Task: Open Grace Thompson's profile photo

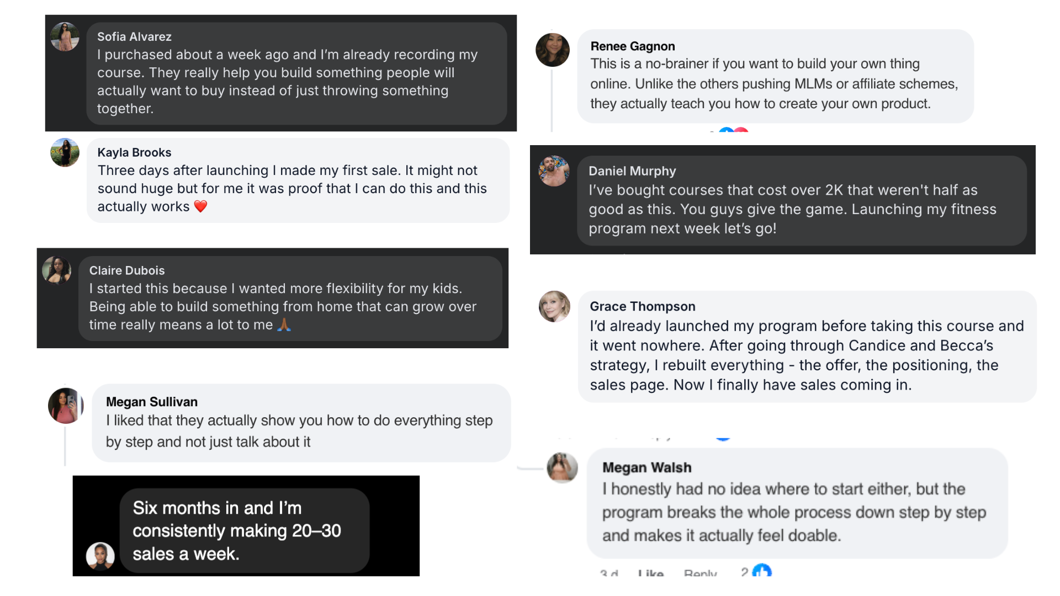Action: 554,306
